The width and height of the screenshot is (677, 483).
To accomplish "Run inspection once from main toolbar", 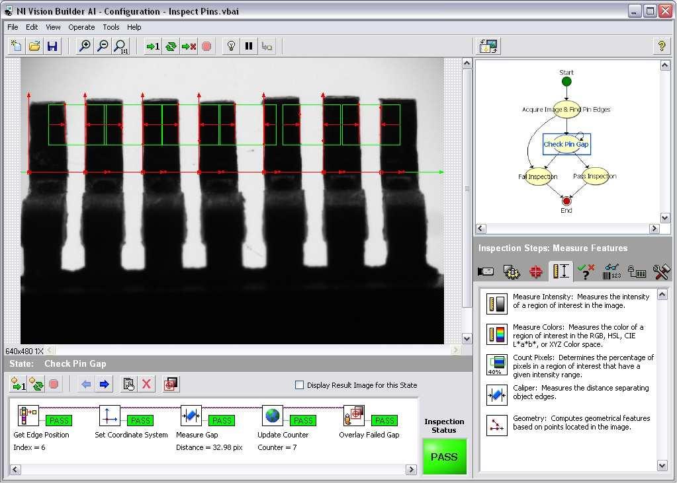I will pos(153,46).
